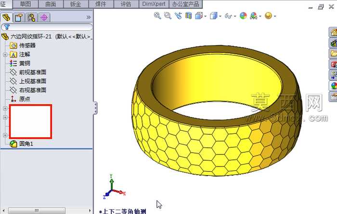337x214 pixels.
Task: Switch to the 钣金 tab
Action: click(x=76, y=4)
